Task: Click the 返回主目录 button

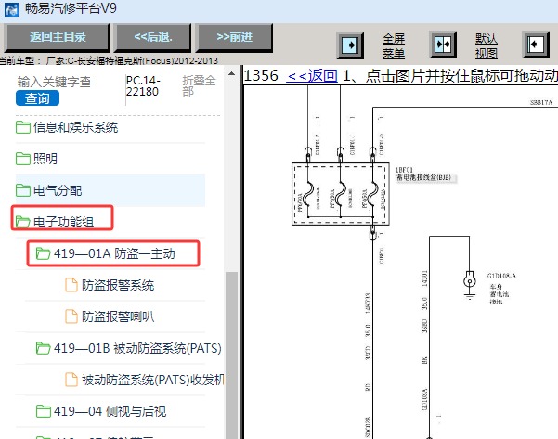Action: pos(57,37)
